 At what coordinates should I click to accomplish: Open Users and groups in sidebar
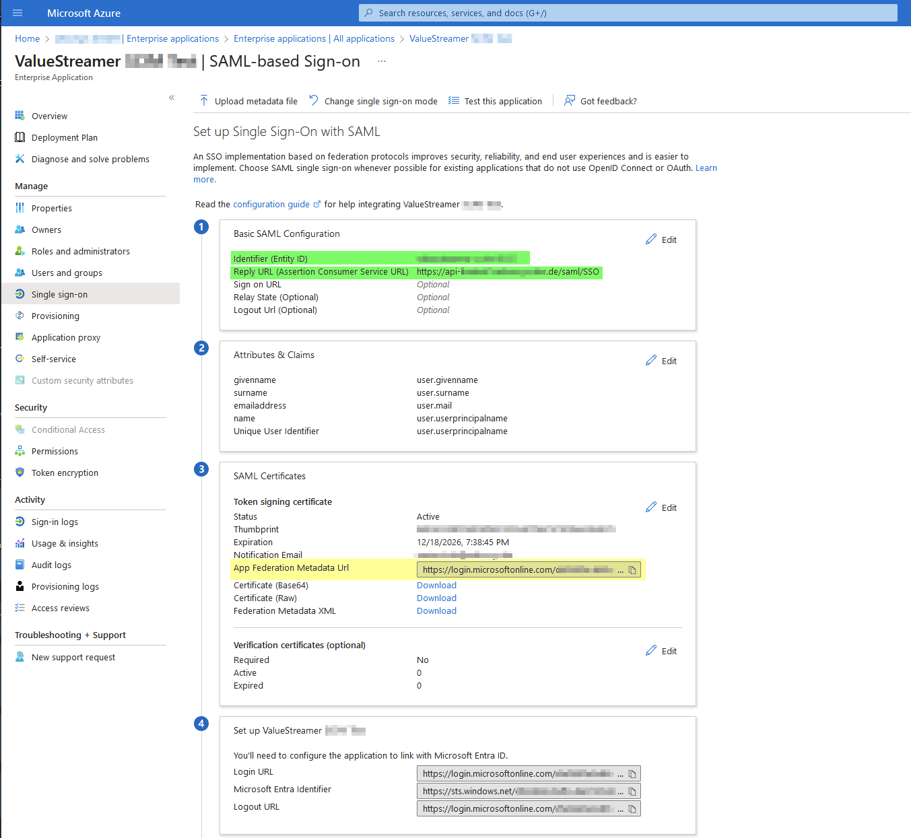pos(67,273)
